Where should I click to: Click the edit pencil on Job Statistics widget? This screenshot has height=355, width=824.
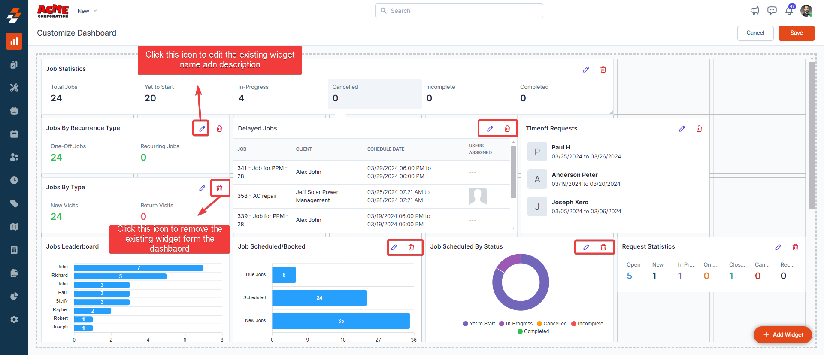tap(586, 70)
